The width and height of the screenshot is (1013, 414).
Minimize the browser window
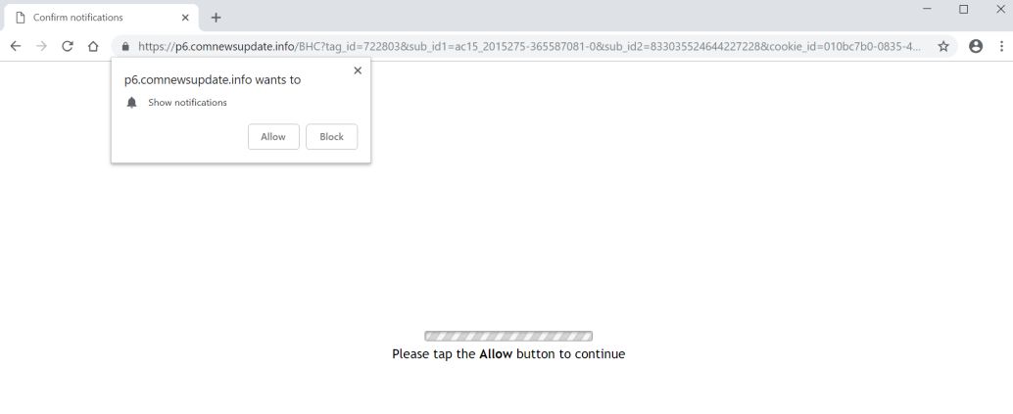pyautogui.click(x=927, y=9)
